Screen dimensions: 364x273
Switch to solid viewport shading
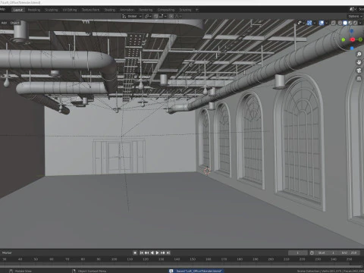tap(345, 23)
